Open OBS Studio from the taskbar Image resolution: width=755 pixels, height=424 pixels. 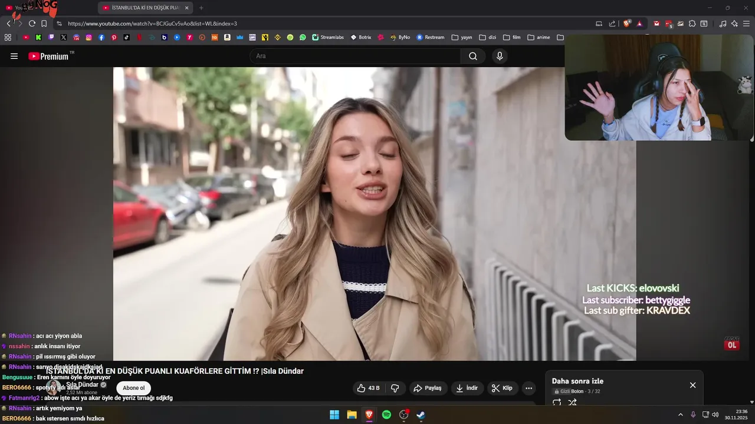(x=403, y=415)
